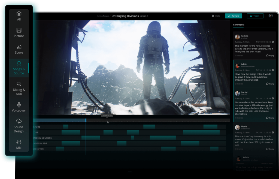Expand the 2 Replies under Tamika's comment
This screenshot has height=179, width=279.
(x=239, y=56)
